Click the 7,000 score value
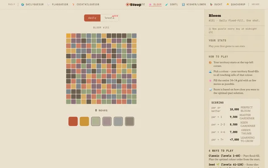The image size is (268, 168). [x=234, y=132]
